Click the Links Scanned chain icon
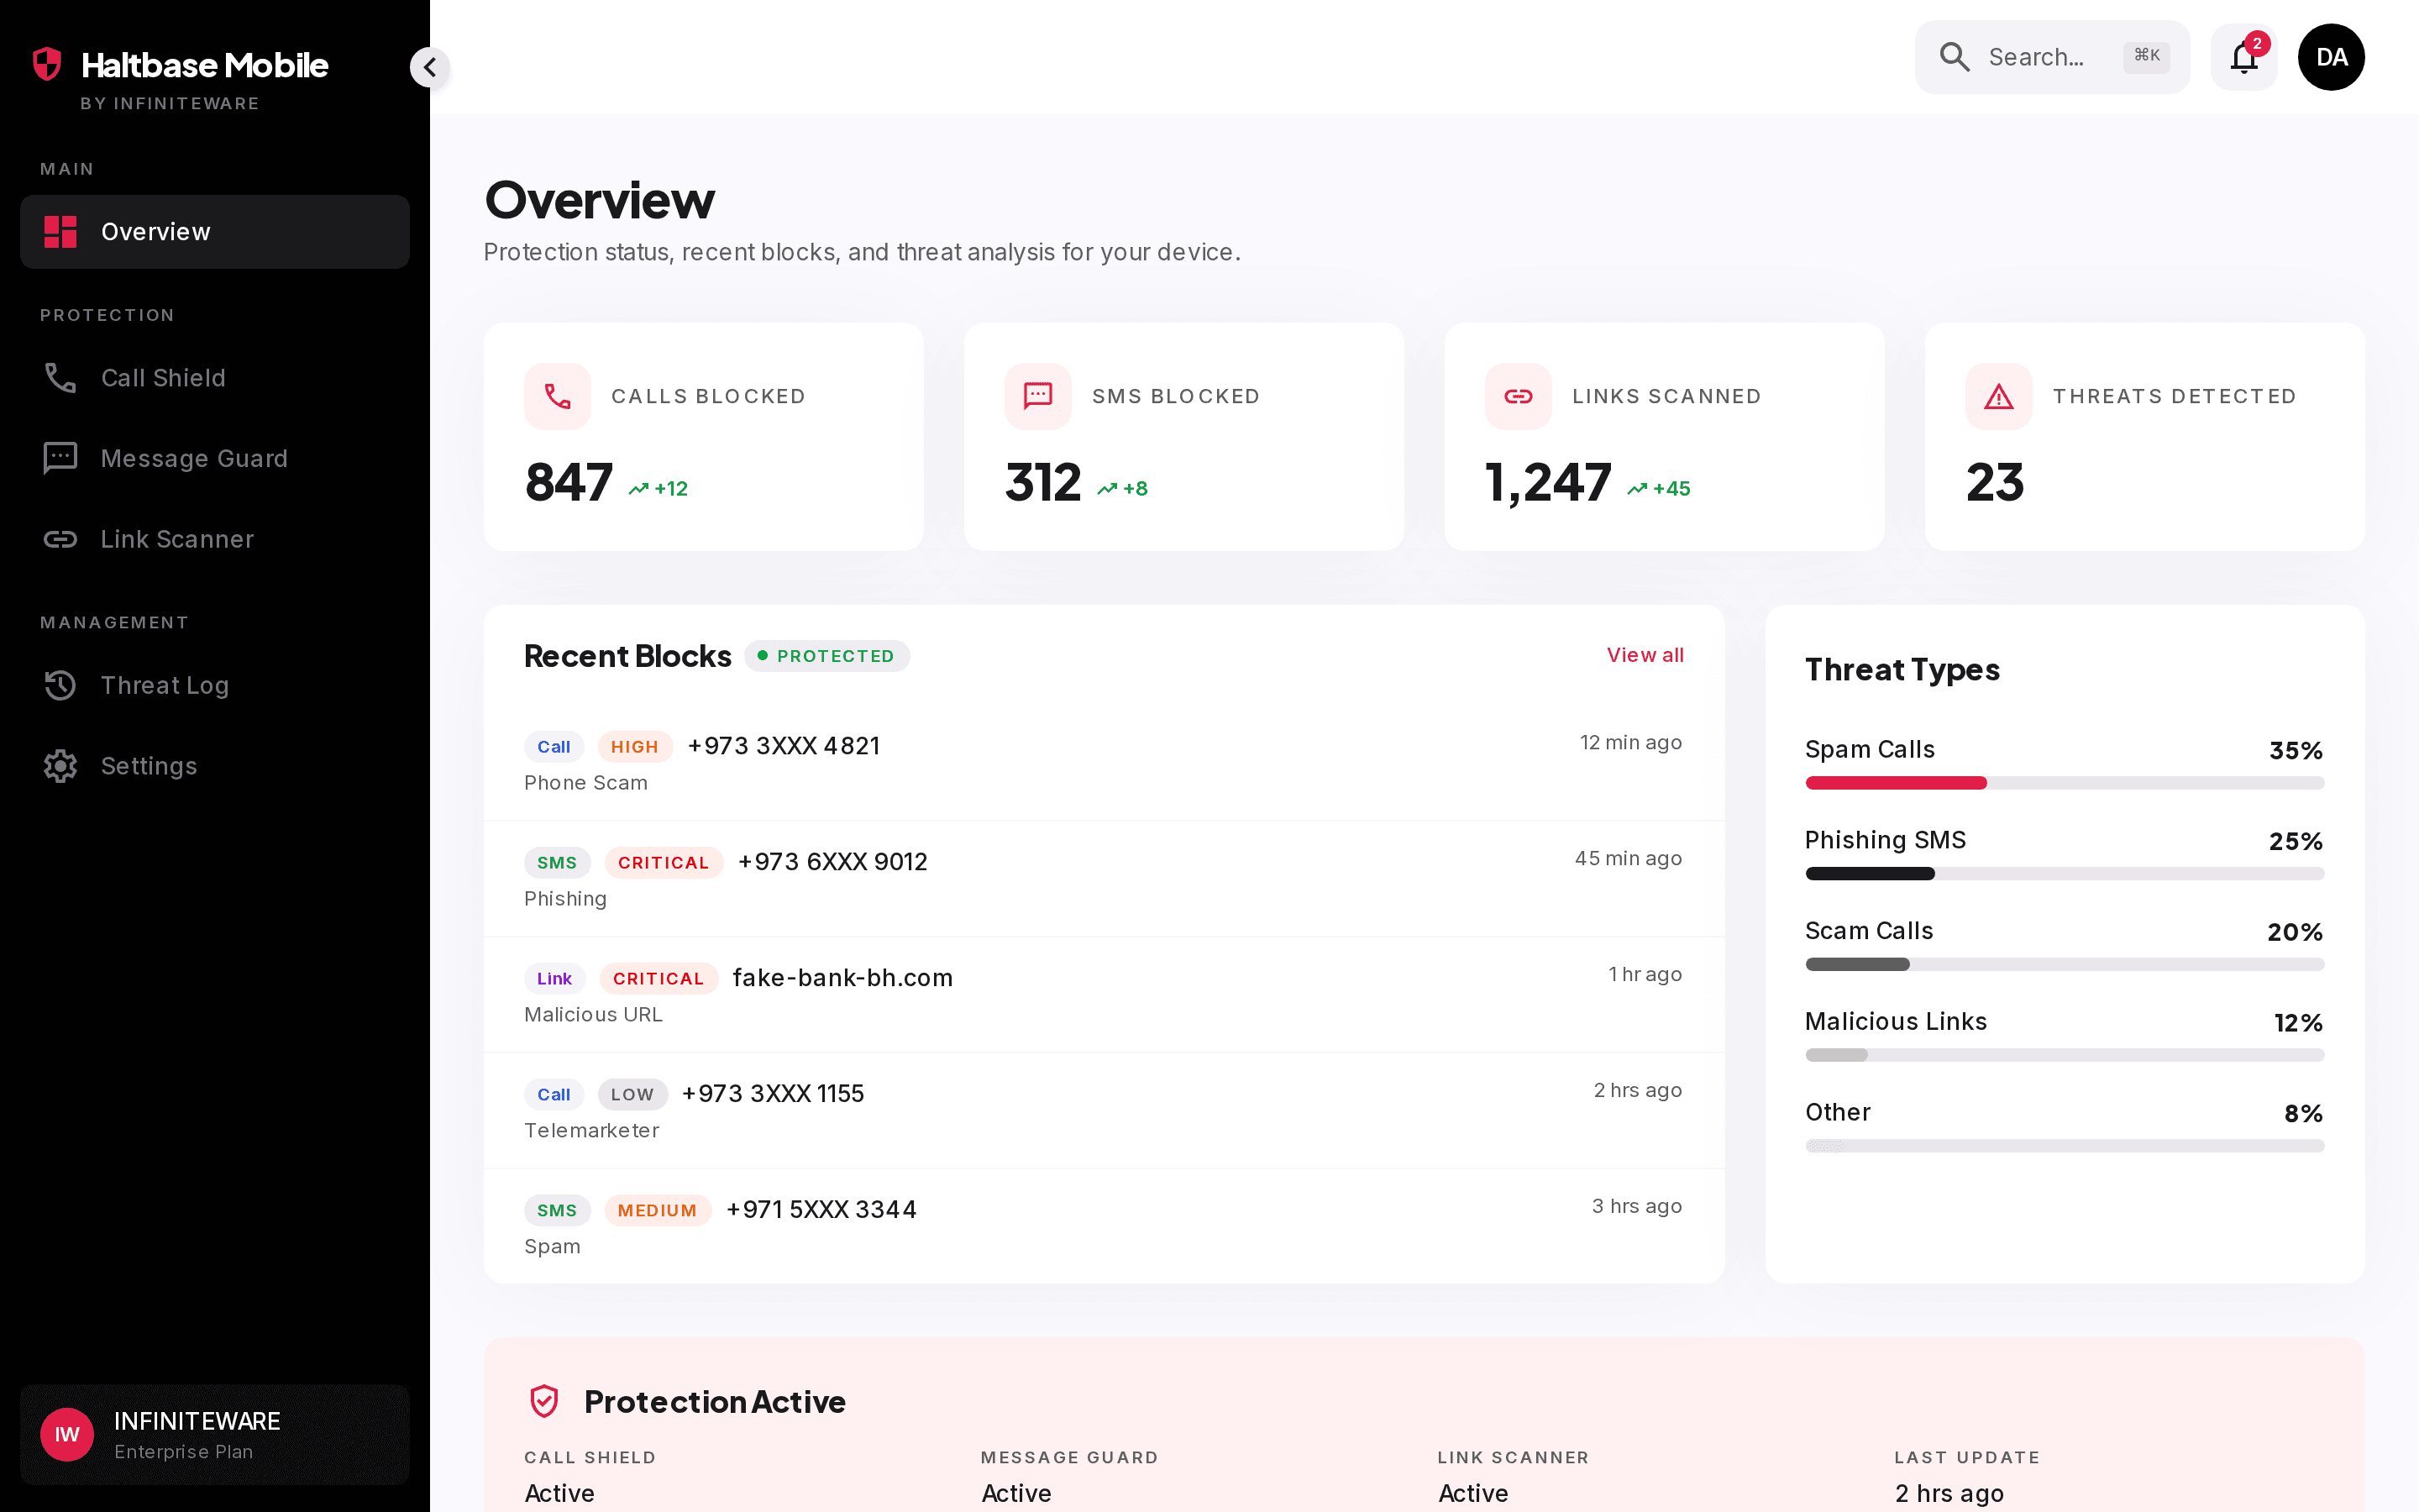Viewport: 2419px width, 1512px height. tap(1519, 396)
